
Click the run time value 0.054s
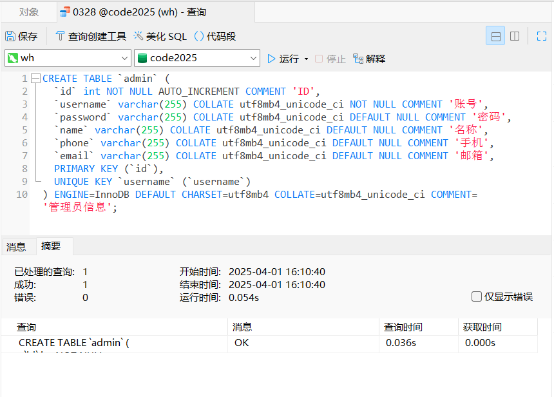tap(244, 297)
